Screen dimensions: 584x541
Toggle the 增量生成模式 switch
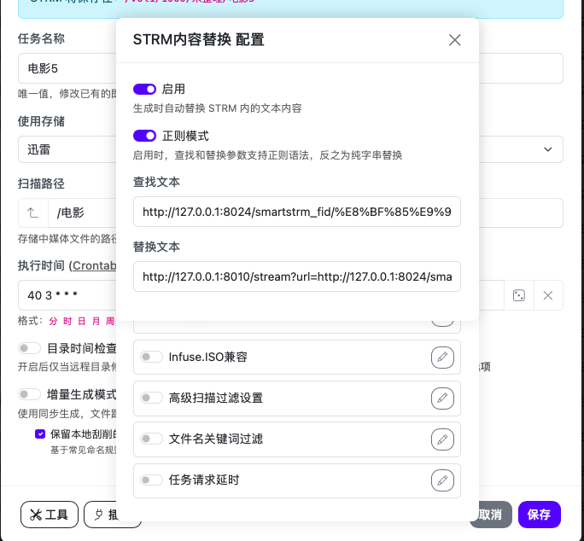tap(29, 394)
